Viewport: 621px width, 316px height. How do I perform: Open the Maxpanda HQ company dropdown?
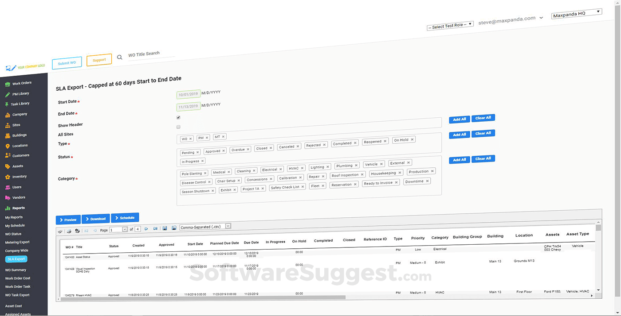pos(576,14)
